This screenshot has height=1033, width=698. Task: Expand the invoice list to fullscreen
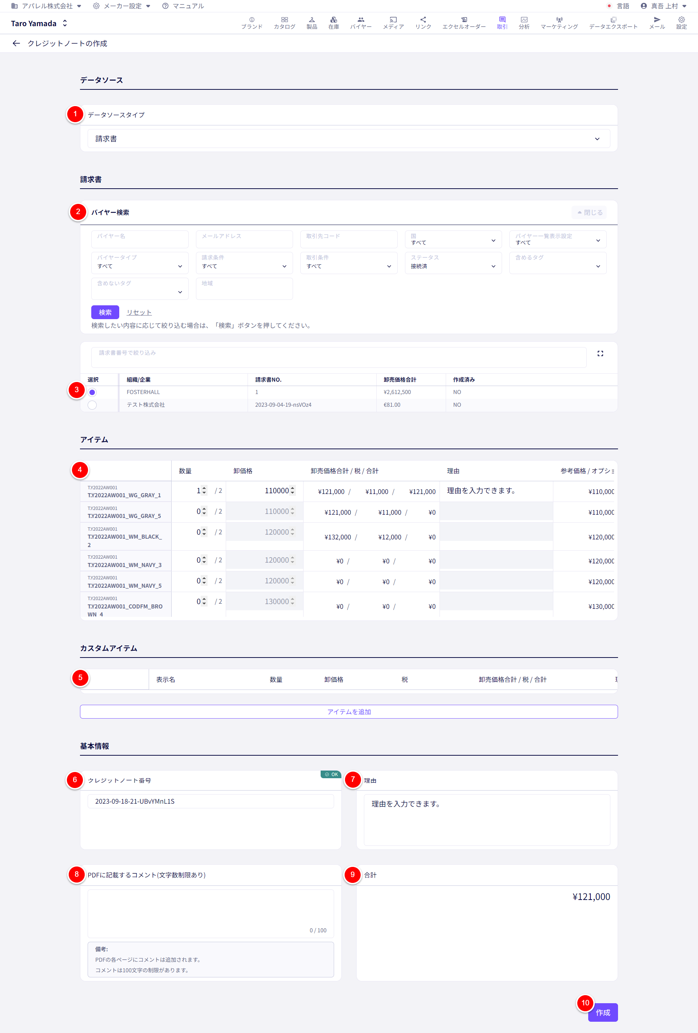600,353
